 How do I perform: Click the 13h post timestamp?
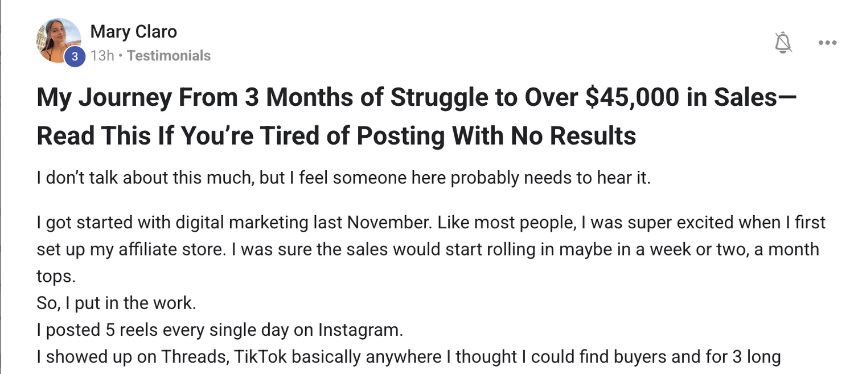pyautogui.click(x=102, y=56)
